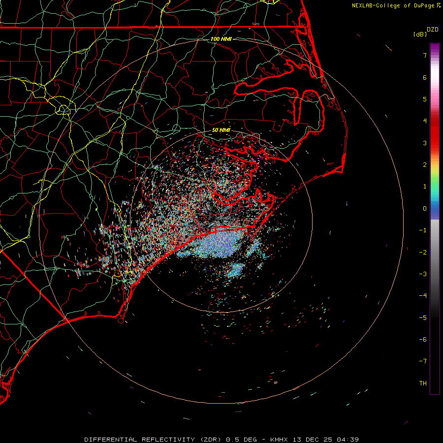Click the -2 value on color scale
The width and height of the screenshot is (443, 443).
[x=423, y=253]
